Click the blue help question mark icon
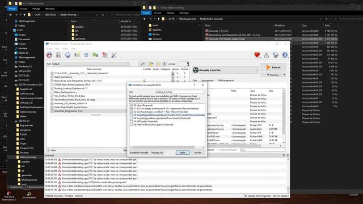 pos(285,55)
